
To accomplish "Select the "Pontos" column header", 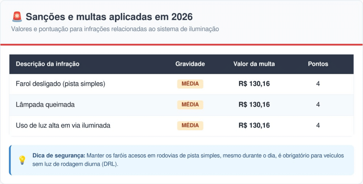I will coord(318,64).
